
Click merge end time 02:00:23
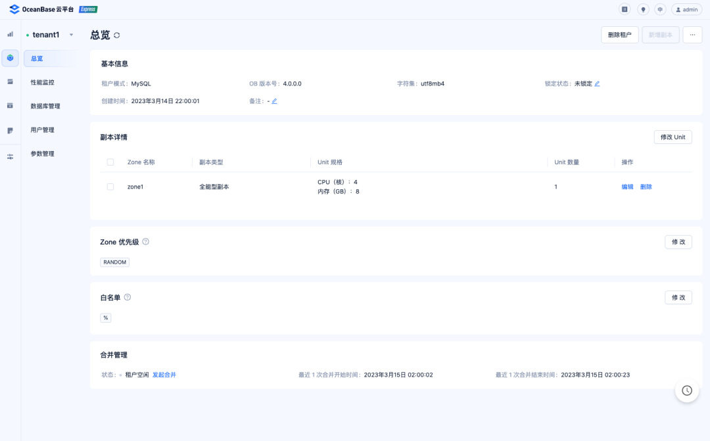tap(595, 375)
